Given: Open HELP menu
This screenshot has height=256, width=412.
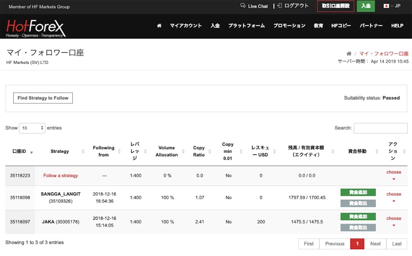Looking at the screenshot, I should (397, 25).
